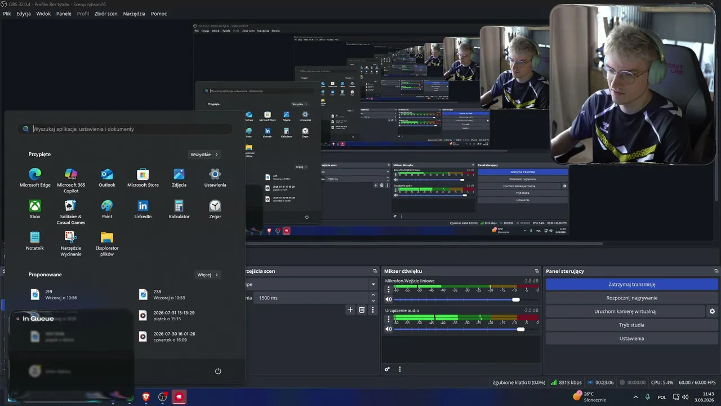Undock the Panel sterujący dock
The width and height of the screenshot is (721, 406).
tap(716, 271)
